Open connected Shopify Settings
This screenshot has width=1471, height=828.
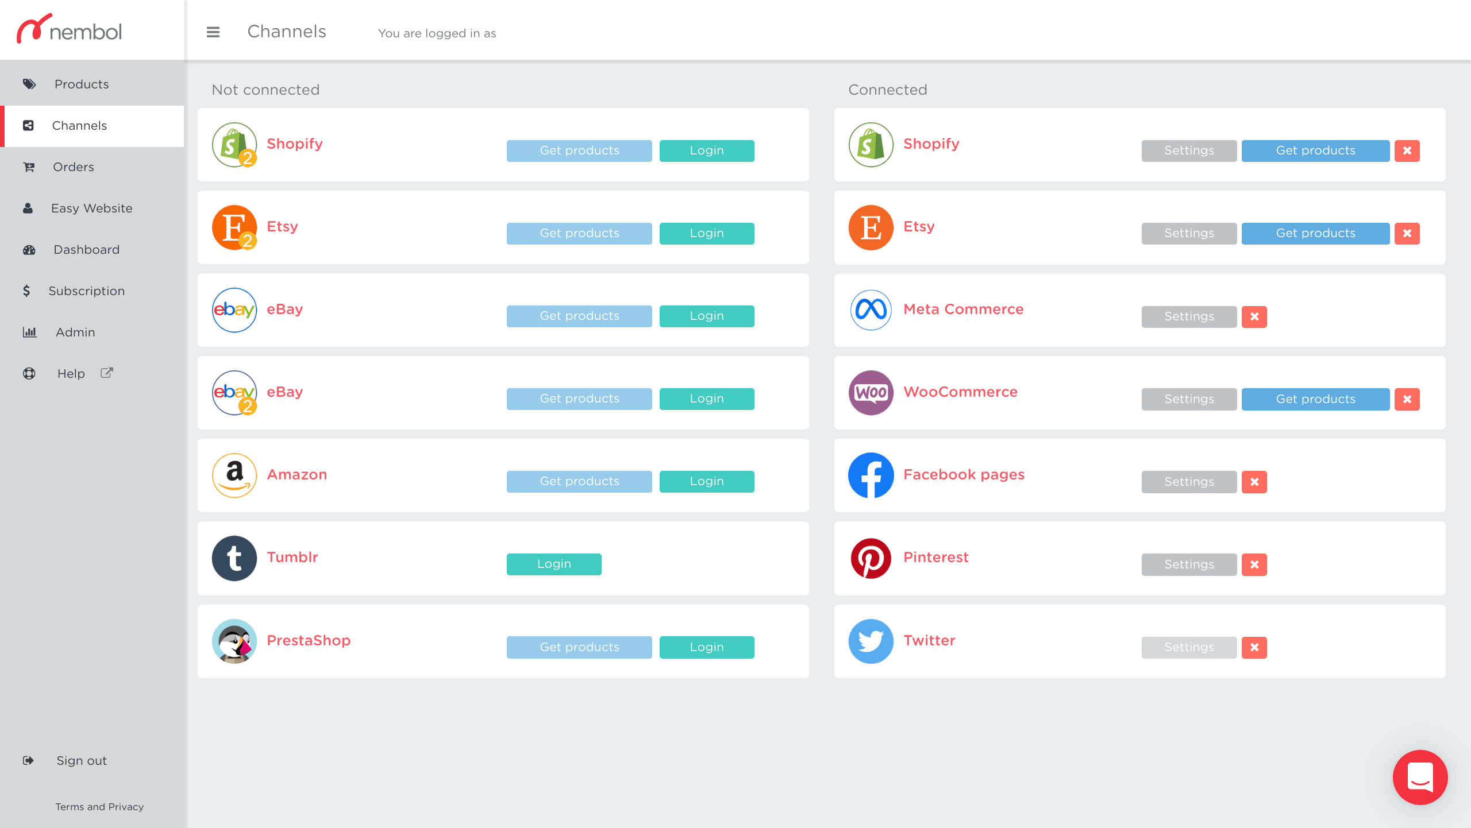click(1189, 151)
